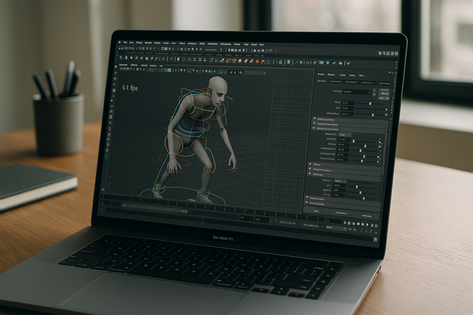The height and width of the screenshot is (315, 473).
Task: Open the Apple menu in the menu bar
Action: (119, 42)
